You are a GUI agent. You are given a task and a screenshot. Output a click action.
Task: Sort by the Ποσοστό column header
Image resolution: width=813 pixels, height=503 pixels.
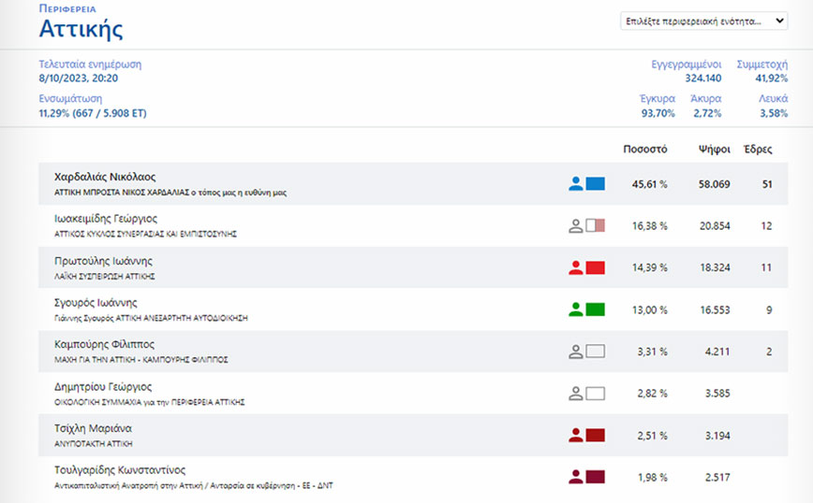644,149
